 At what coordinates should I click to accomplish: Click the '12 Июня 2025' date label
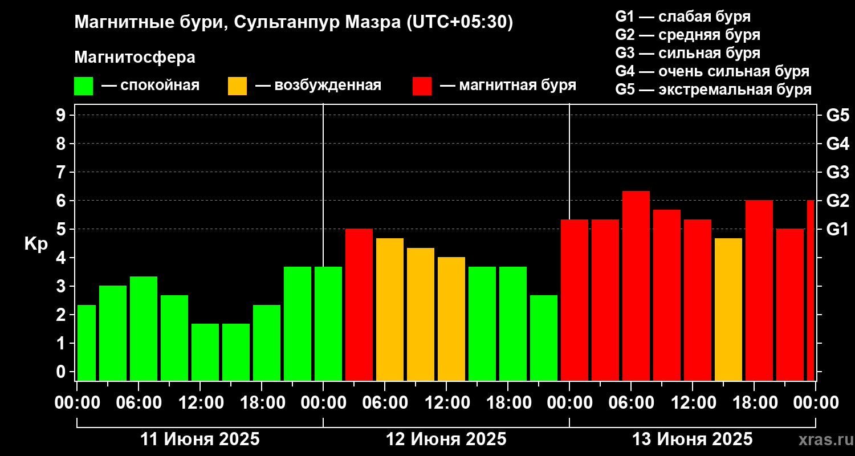446,439
